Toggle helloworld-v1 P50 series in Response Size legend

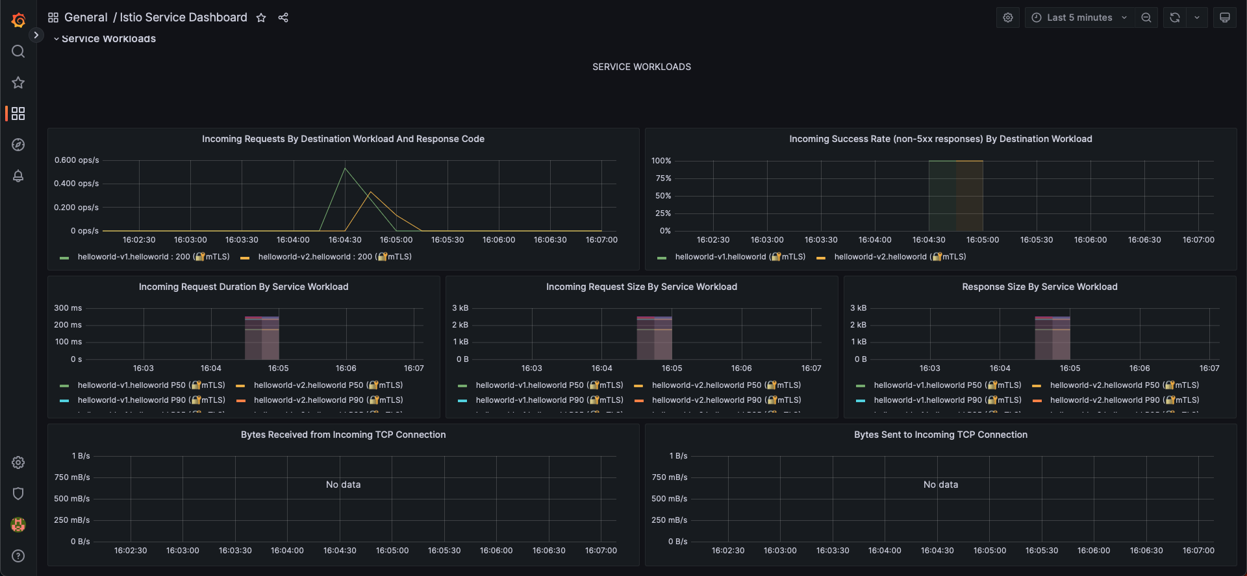(x=948, y=385)
